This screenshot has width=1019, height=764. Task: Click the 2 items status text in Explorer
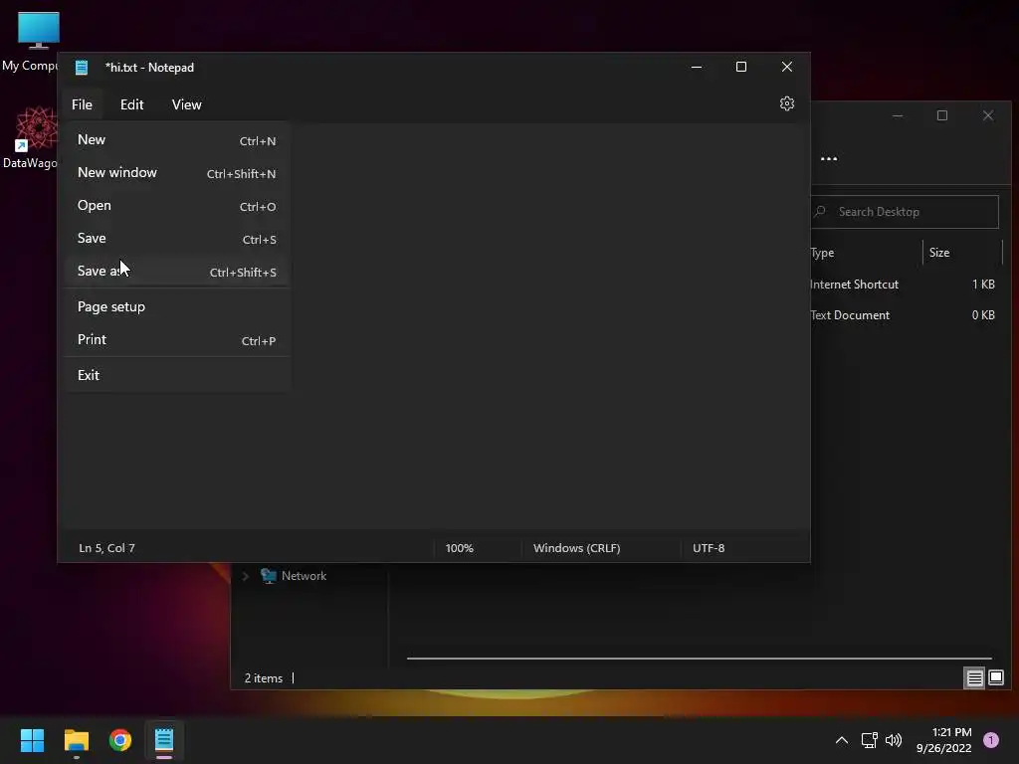tap(263, 678)
